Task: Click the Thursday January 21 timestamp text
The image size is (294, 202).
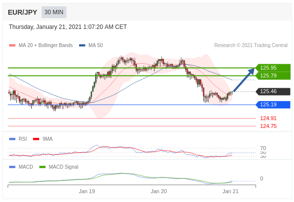Action: tap(68, 27)
